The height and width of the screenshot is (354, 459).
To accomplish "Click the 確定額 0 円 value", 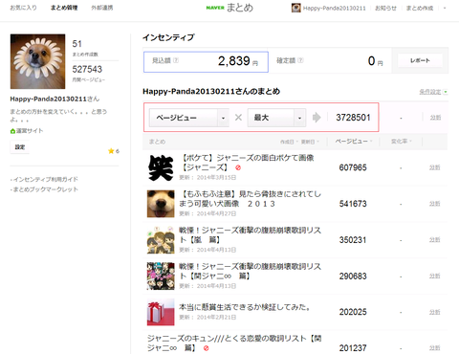I will (375, 61).
